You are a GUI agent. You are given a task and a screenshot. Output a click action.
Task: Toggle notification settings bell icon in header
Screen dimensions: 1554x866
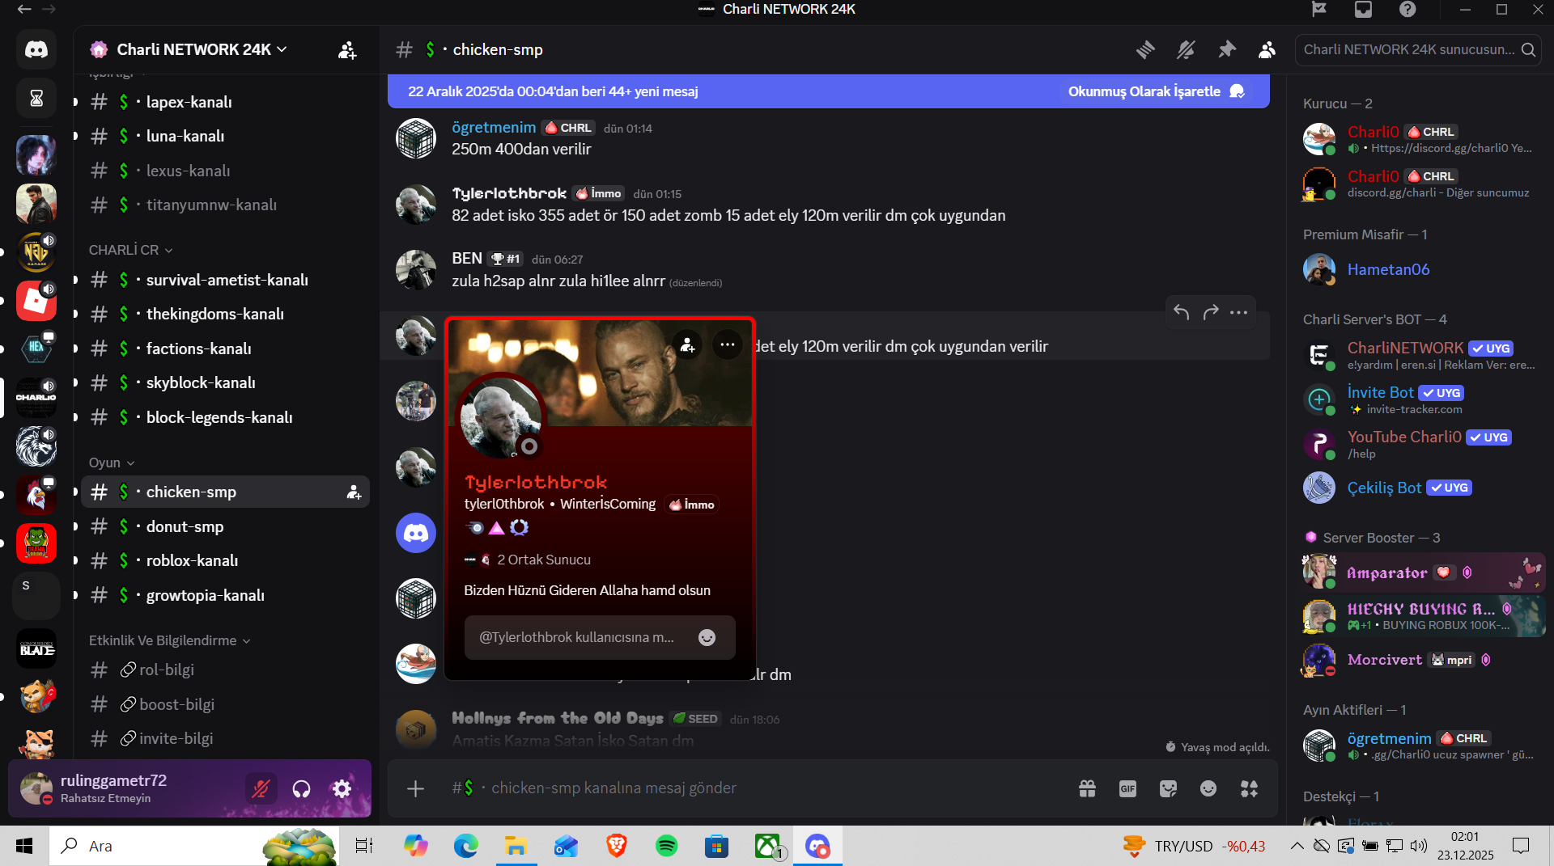[x=1186, y=50]
